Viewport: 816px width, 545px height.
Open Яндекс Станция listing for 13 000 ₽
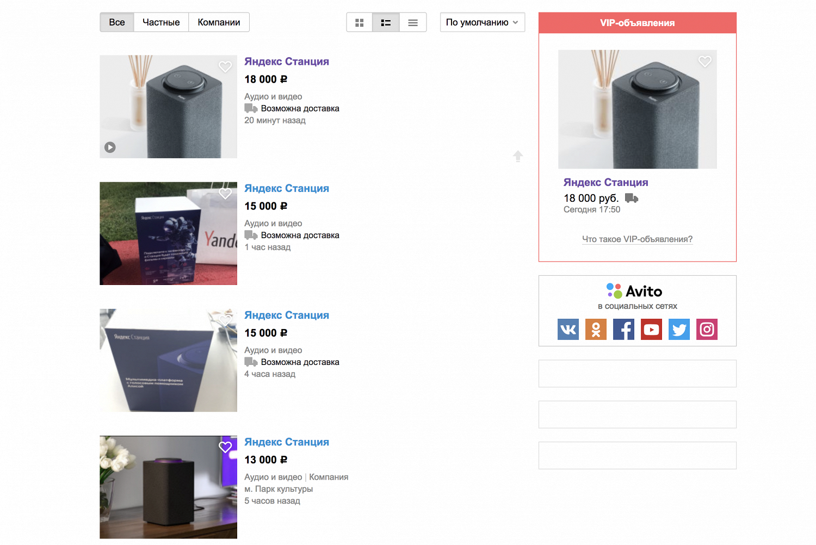(287, 442)
